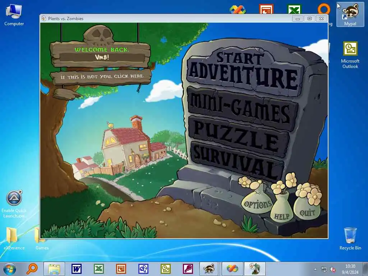Switch to Plants vs. Zombies taskbar button

point(255,269)
